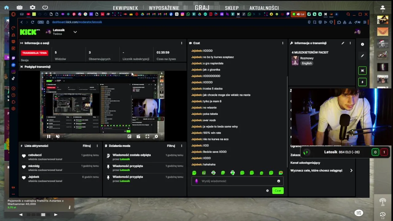Open the browser snapshot tool icon
The height and width of the screenshot is (221, 393).
tap(314, 22)
